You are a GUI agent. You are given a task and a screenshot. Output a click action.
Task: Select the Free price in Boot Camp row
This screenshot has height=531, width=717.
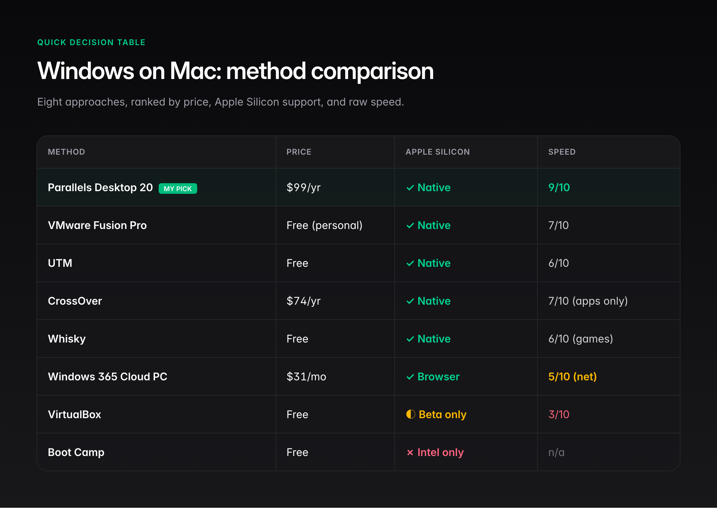pos(297,452)
